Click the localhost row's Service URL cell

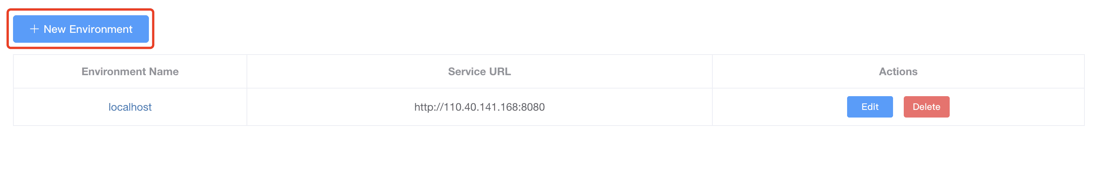point(340,107)
